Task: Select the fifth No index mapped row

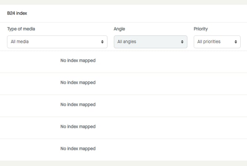Action: [x=78, y=149]
